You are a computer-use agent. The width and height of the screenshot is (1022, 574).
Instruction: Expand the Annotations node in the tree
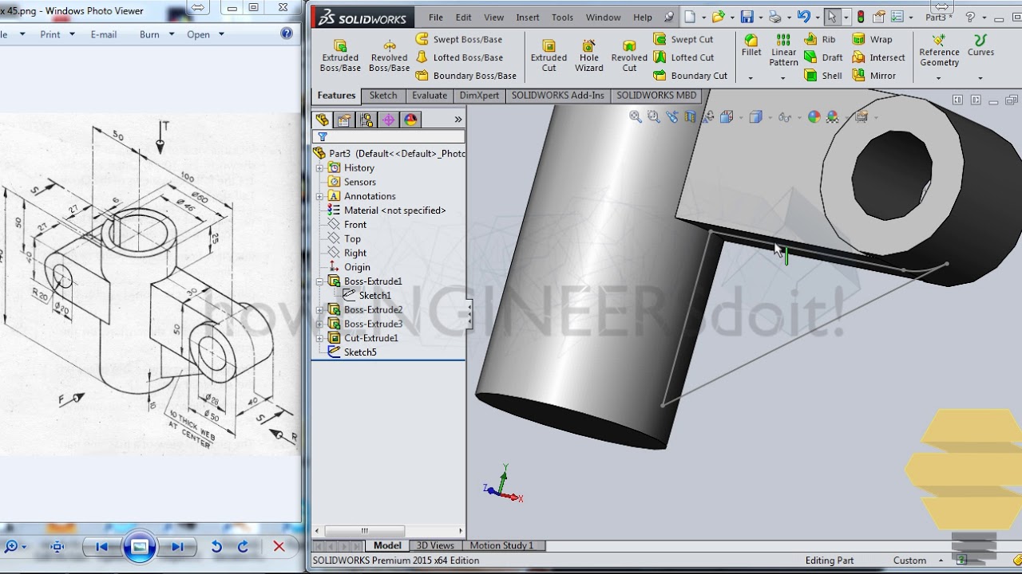(319, 196)
